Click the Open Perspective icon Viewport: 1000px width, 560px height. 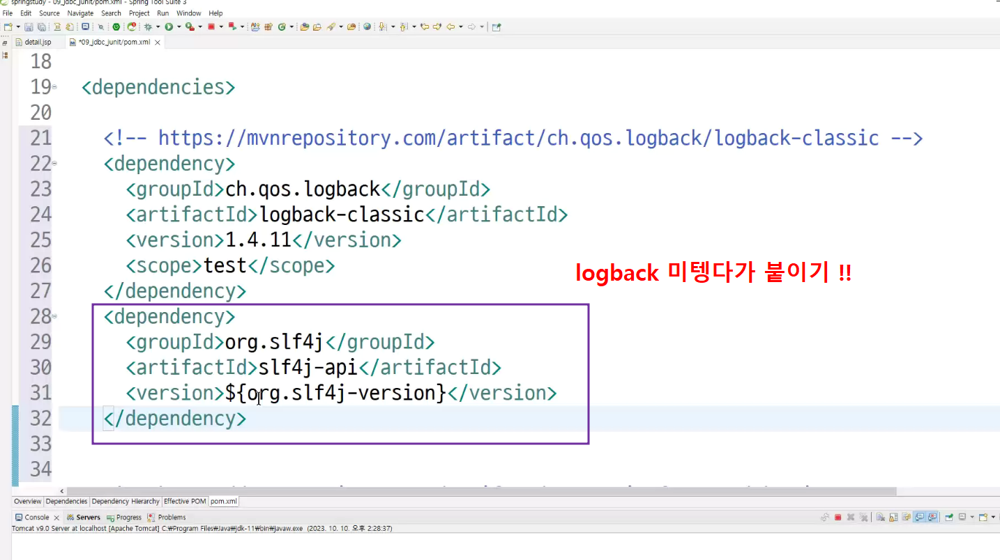point(496,26)
